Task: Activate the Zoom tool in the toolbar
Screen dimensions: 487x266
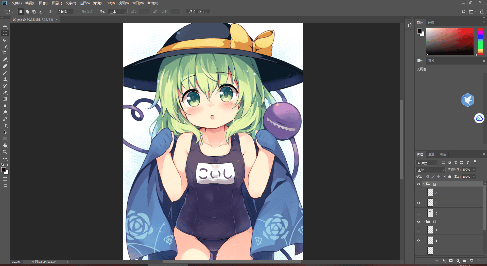Action: [x=5, y=152]
